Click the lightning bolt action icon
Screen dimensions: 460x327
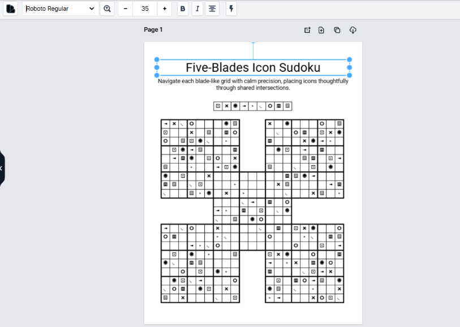point(230,8)
